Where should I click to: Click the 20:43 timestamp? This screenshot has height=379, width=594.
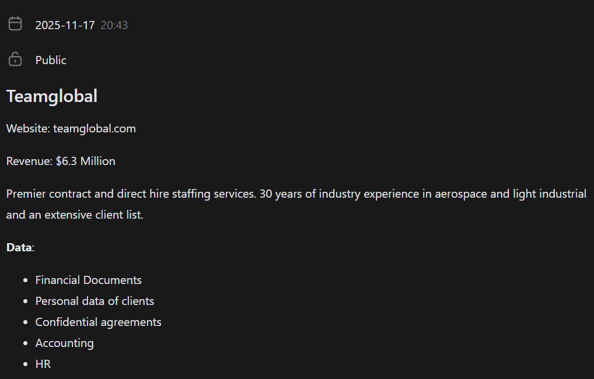[x=114, y=25]
